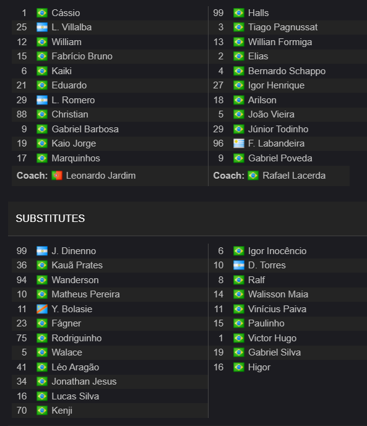Click the SUBSTITUTES section header
The height and width of the screenshot is (426, 367).
(50, 218)
